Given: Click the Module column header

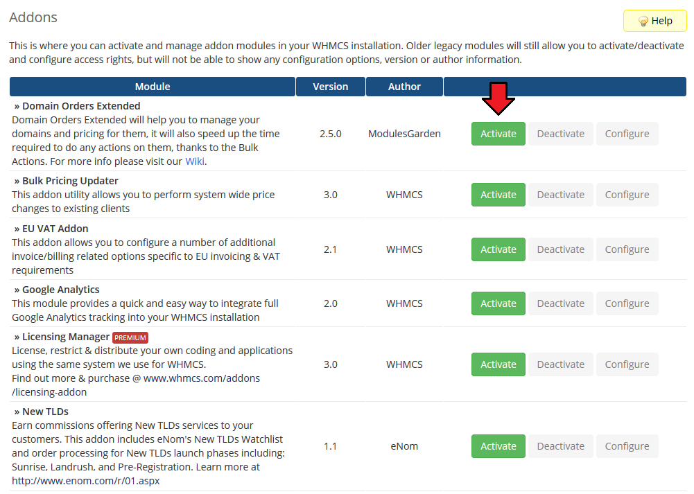Looking at the screenshot, I should [x=153, y=87].
